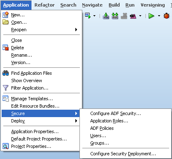The height and width of the screenshot is (159, 172).
Task: Click the Project Properties magnifier icon
Action: click(x=6, y=146)
